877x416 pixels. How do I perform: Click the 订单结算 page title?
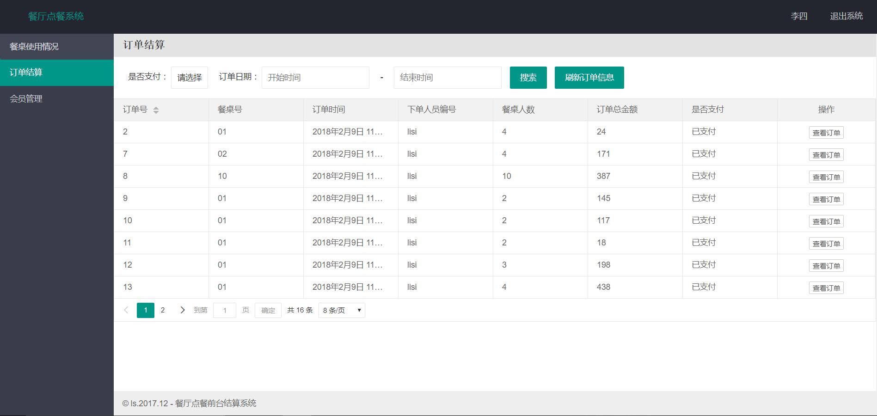click(x=144, y=45)
